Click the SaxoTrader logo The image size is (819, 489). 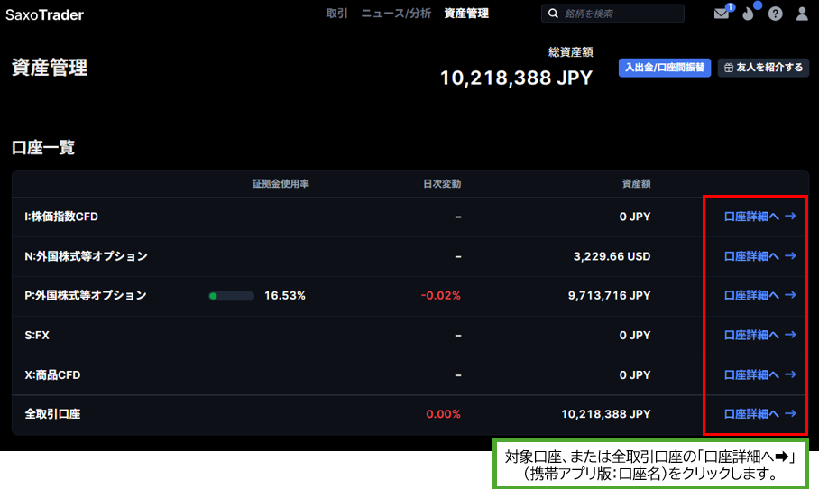coord(44,14)
